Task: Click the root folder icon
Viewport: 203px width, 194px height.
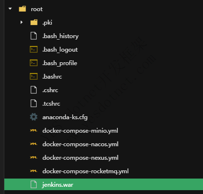Action: 23,9
